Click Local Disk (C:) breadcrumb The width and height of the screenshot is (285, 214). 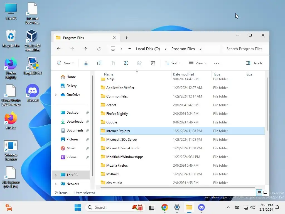pyautogui.click(x=148, y=49)
